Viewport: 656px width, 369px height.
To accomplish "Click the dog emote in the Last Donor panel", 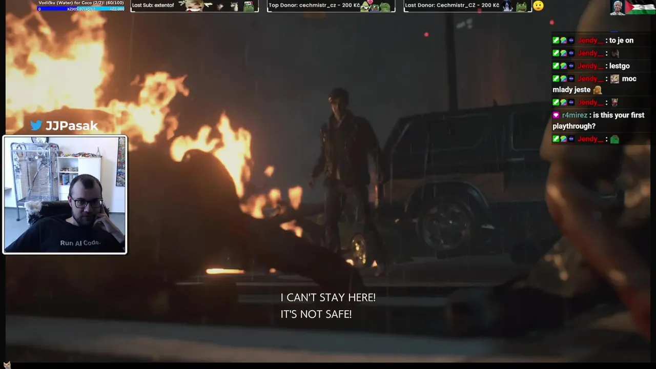I will pyautogui.click(x=507, y=6).
